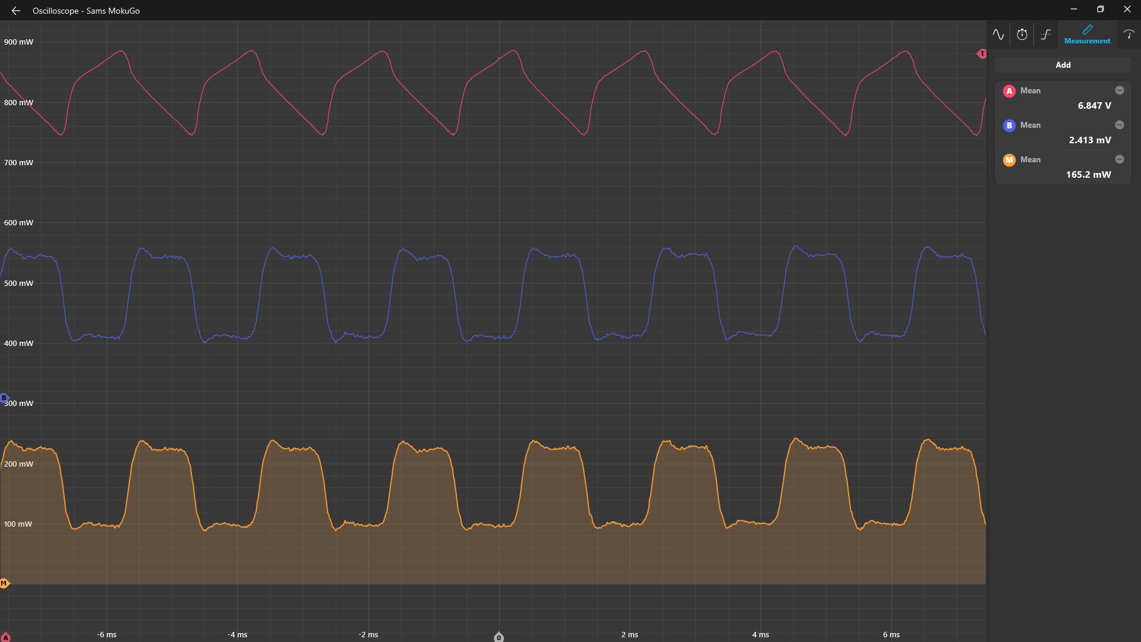
Task: Select the red trigger level T marker
Action: click(x=982, y=54)
